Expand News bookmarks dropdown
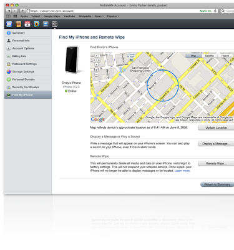Viewport: 234px width, 250px height. tap(99, 16)
